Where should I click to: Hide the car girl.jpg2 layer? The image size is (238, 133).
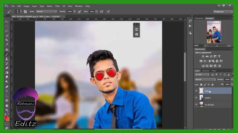point(196,104)
